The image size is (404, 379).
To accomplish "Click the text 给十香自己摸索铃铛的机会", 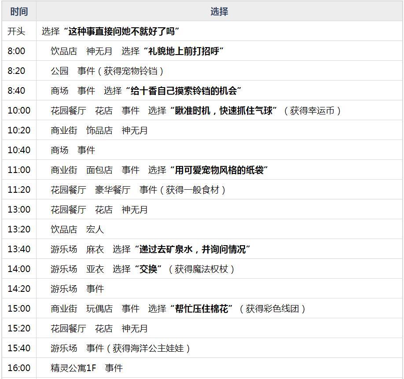I will point(184,91).
